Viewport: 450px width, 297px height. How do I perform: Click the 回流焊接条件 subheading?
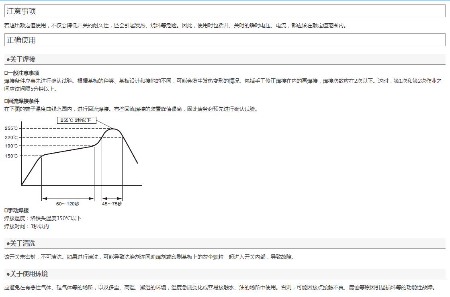click(x=22, y=101)
